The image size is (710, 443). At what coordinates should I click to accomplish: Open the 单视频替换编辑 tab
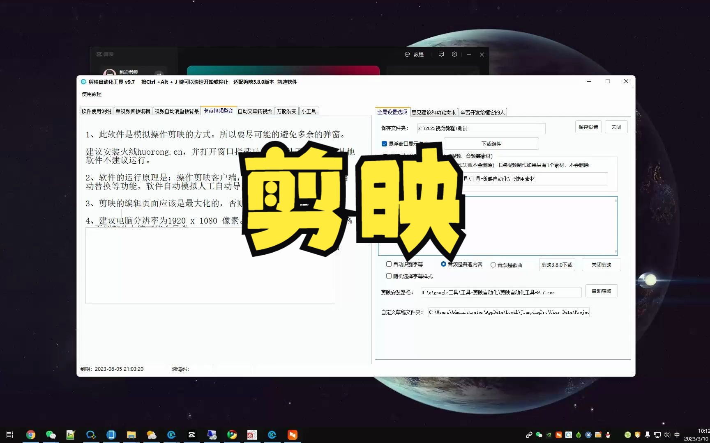tap(133, 111)
